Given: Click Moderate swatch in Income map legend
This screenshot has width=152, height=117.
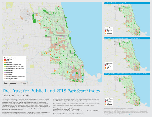Looking at the screenshot, I should tap(106, 104).
